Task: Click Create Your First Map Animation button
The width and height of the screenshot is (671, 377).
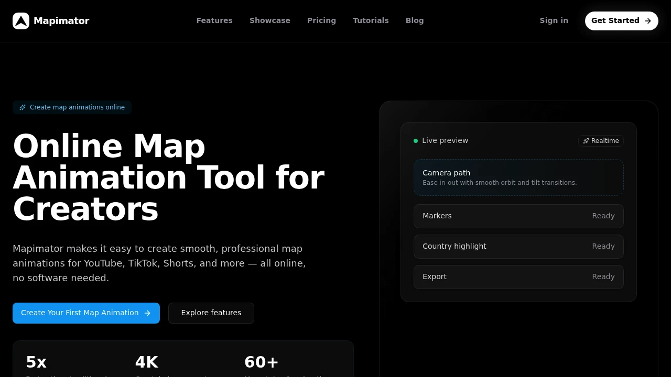Action: (86, 313)
